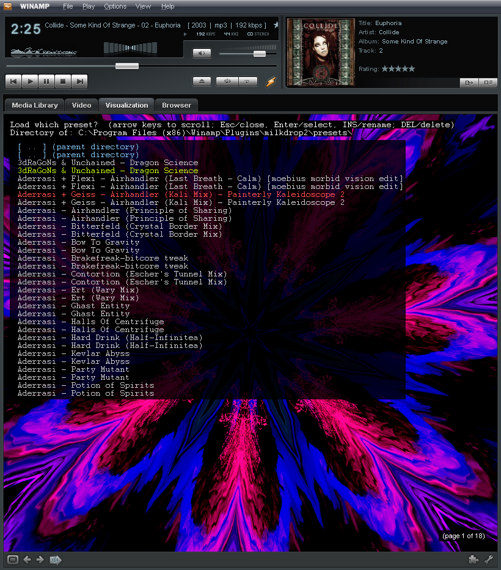Toggle random preset 123 arrow icon
The width and height of the screenshot is (501, 570).
(x=56, y=560)
